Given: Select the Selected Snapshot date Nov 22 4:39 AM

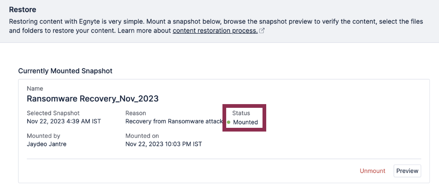Looking at the screenshot, I should pos(64,122).
